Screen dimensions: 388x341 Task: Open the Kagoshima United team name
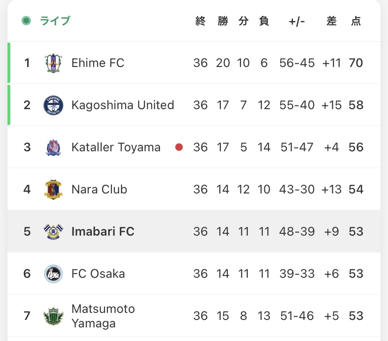coord(122,105)
